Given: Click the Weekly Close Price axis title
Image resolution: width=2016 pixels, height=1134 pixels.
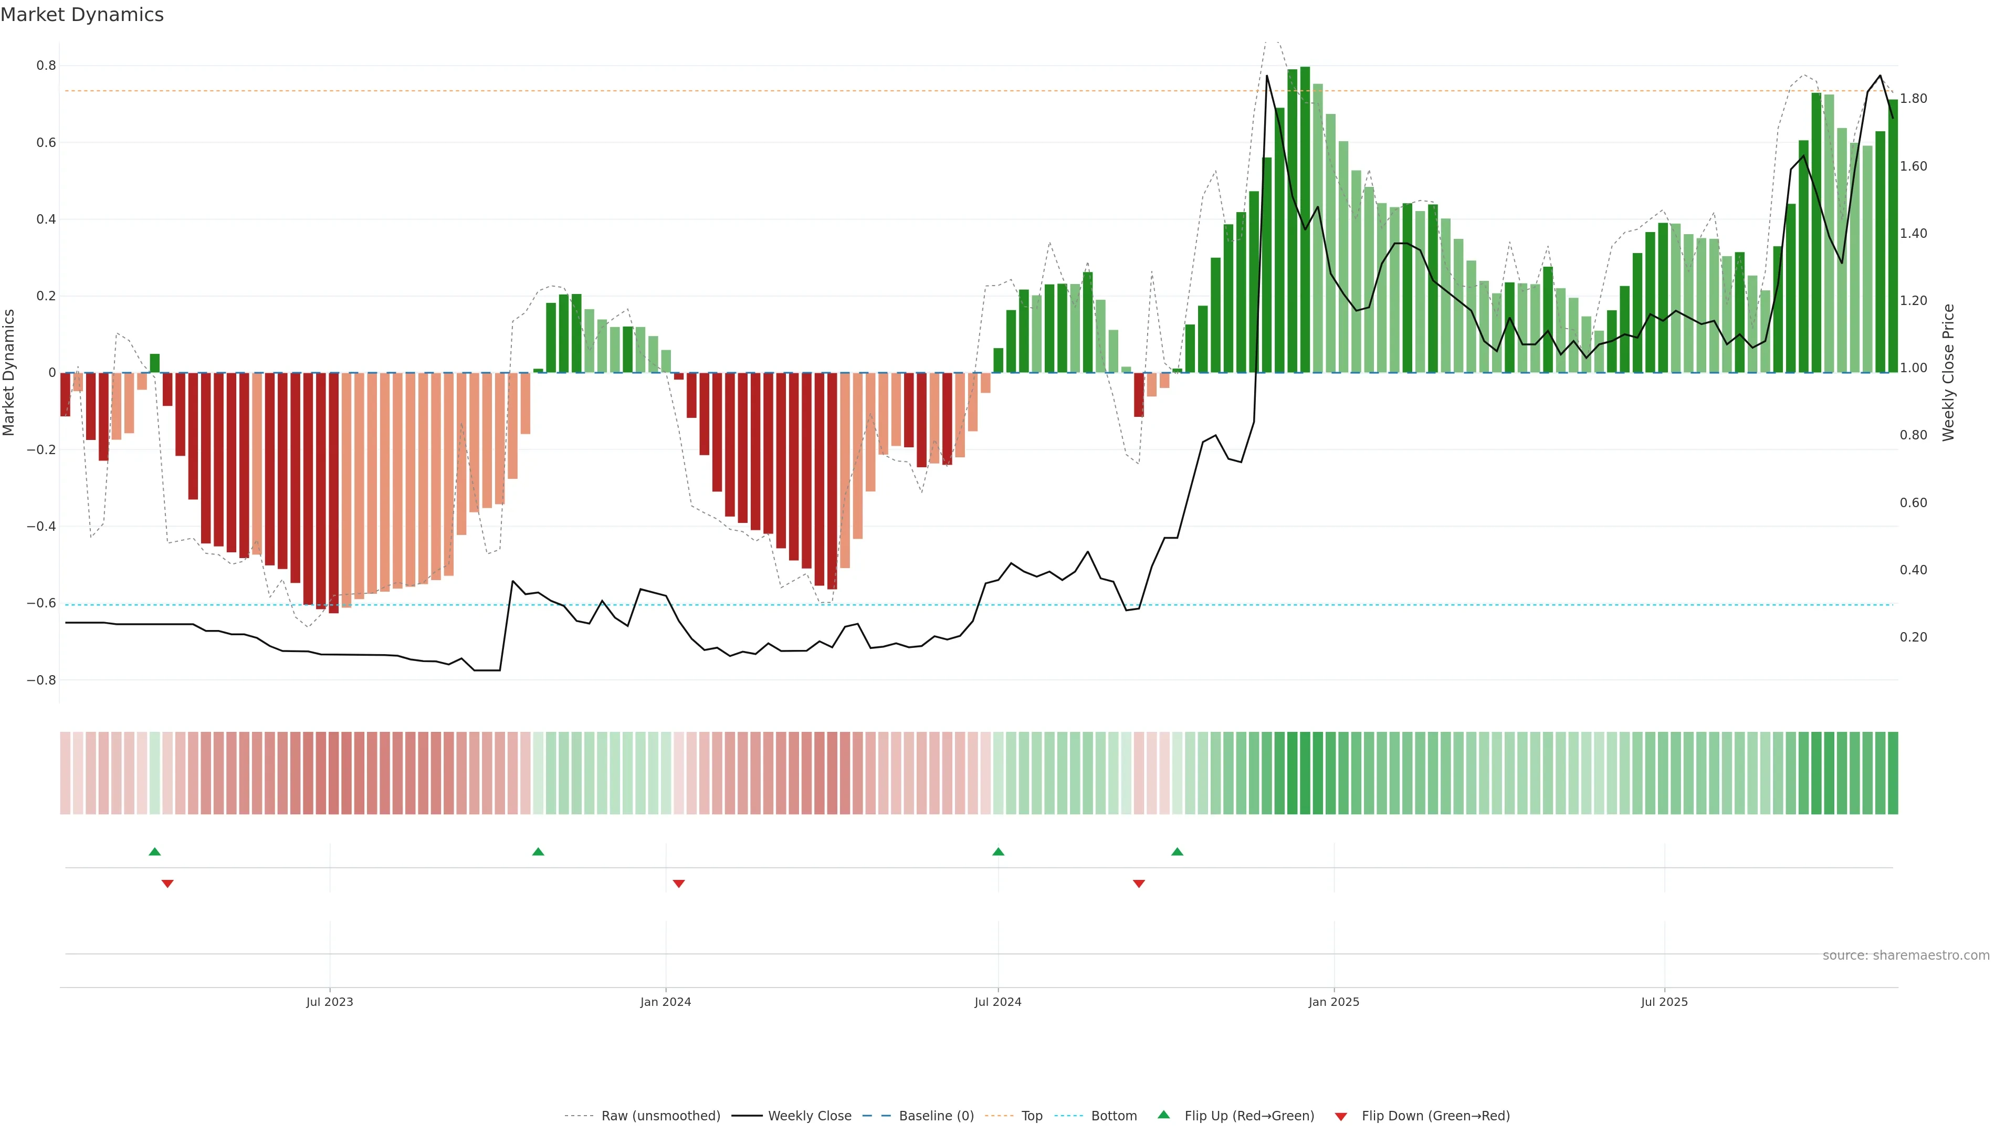Looking at the screenshot, I should click(1948, 373).
